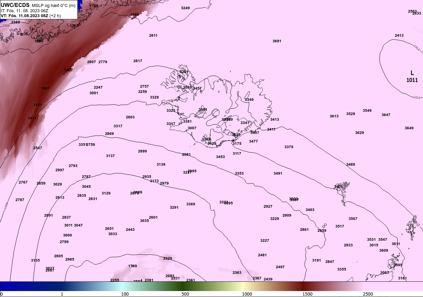This screenshot has height=297, width=423.
Task: Pick the cyan segment at 100 on color scale
Action: point(123,286)
